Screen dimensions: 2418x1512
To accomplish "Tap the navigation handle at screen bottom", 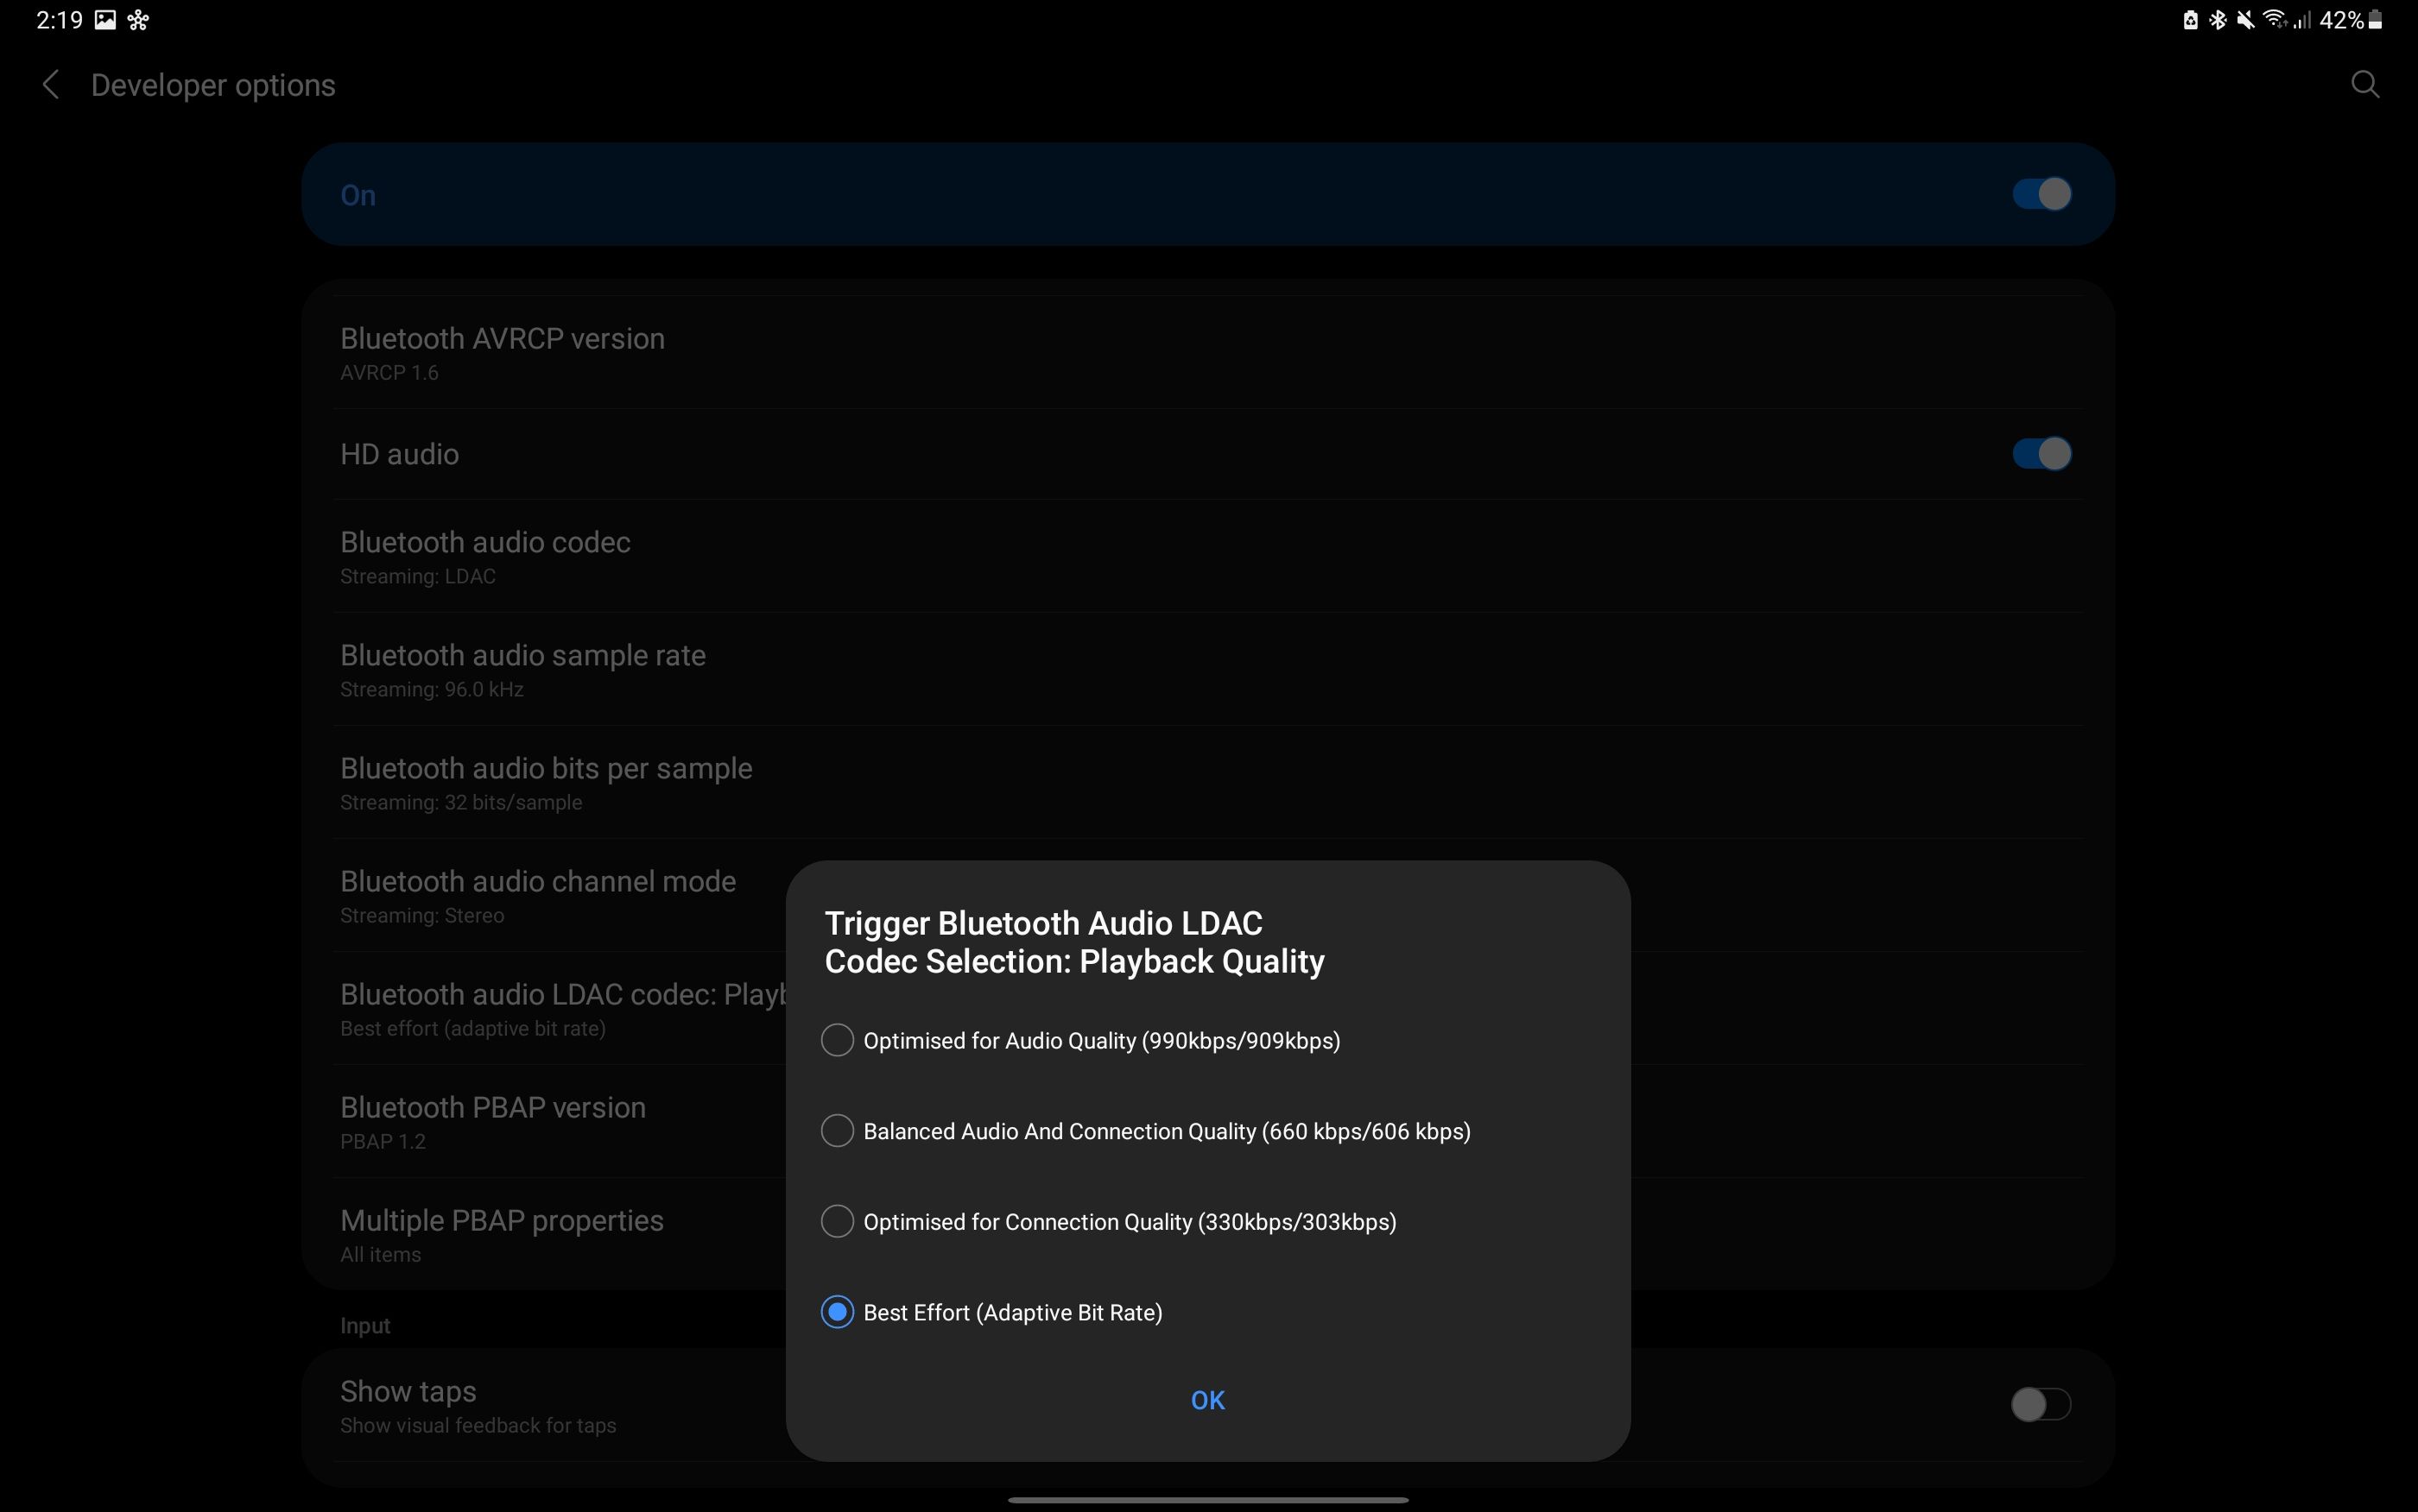I will [1208, 1498].
